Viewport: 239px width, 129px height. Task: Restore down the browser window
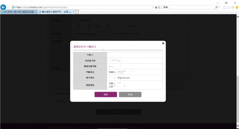[x=226, y=3]
